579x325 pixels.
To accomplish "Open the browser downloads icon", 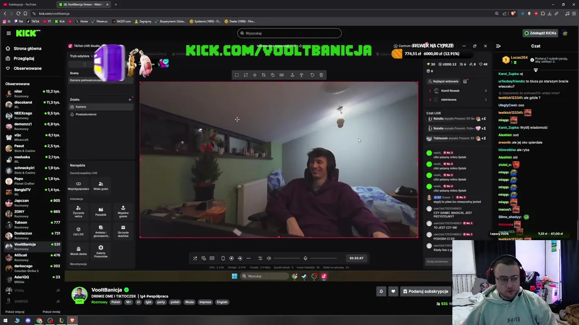I will coord(550,14).
